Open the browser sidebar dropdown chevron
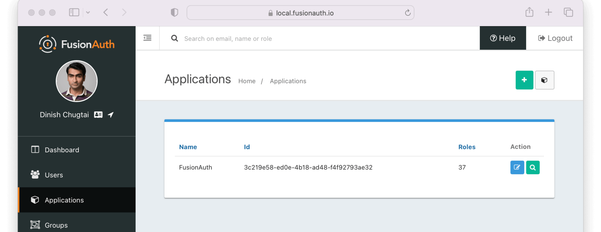Image resolution: width=601 pixels, height=232 pixels. click(88, 12)
